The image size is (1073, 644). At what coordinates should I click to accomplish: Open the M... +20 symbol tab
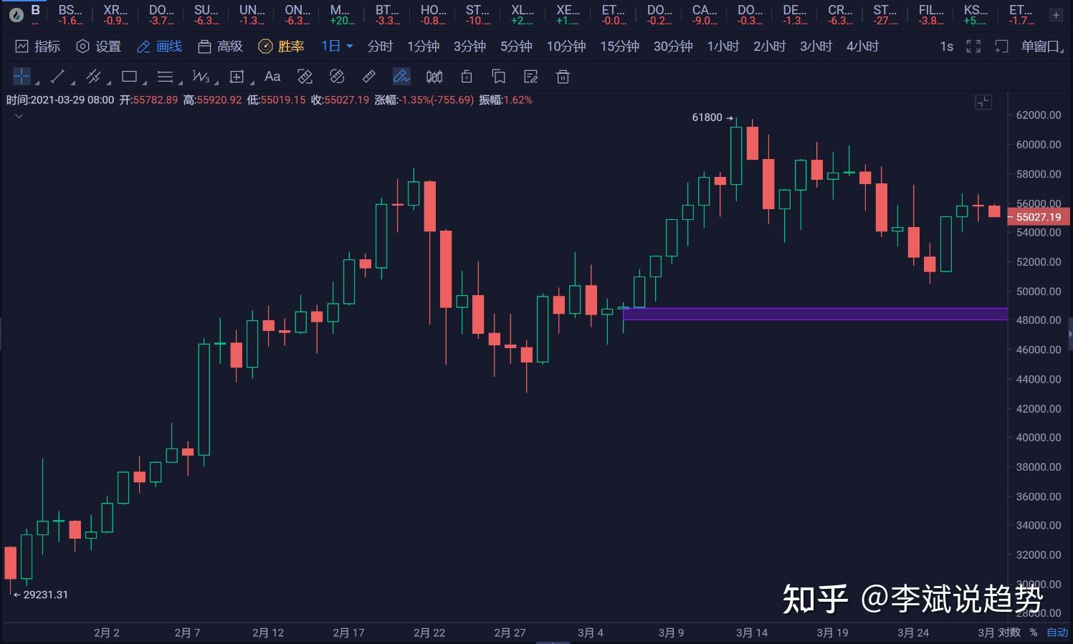pos(341,14)
